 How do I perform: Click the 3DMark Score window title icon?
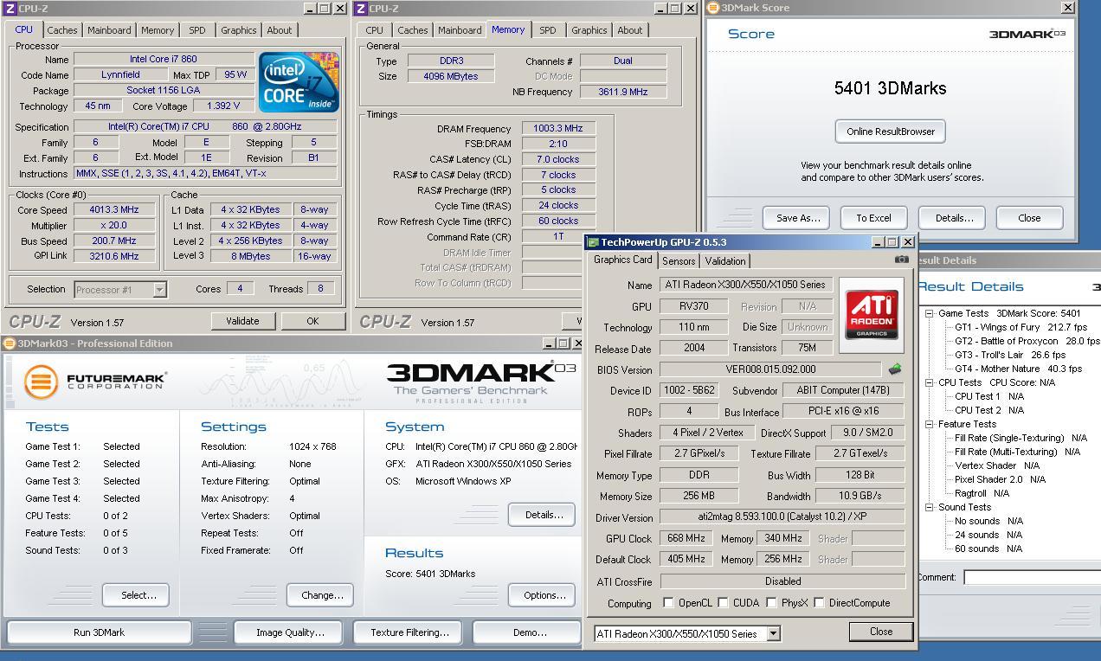pos(713,8)
